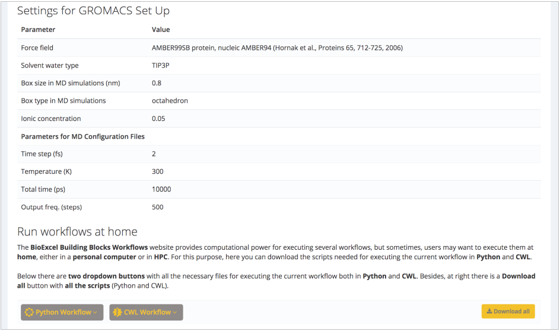
Task: Click the Parameter column header
Action: (x=38, y=30)
